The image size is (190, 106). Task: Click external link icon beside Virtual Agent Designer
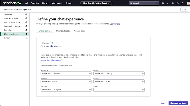(x=61, y=60)
